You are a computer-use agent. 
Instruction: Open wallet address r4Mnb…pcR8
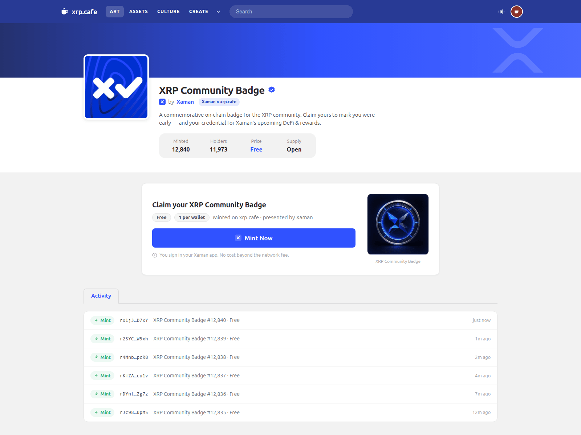click(x=134, y=357)
